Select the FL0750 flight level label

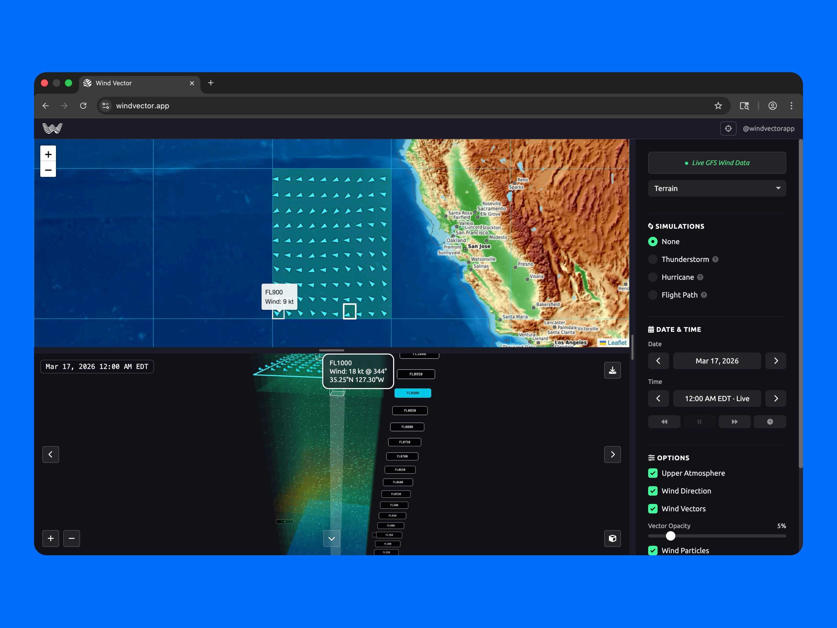[404, 442]
